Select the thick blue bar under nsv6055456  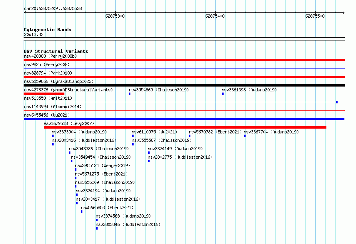coord(184,119)
